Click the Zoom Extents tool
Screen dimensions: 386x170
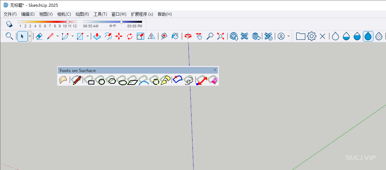221,37
